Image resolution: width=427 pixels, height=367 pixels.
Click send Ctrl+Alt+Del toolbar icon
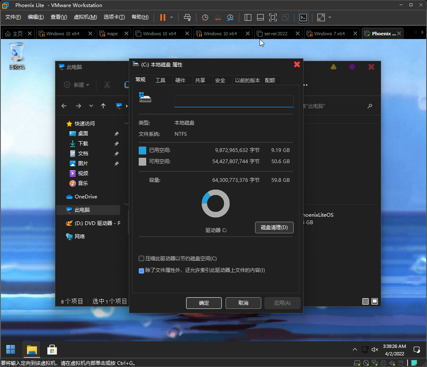pos(187,17)
